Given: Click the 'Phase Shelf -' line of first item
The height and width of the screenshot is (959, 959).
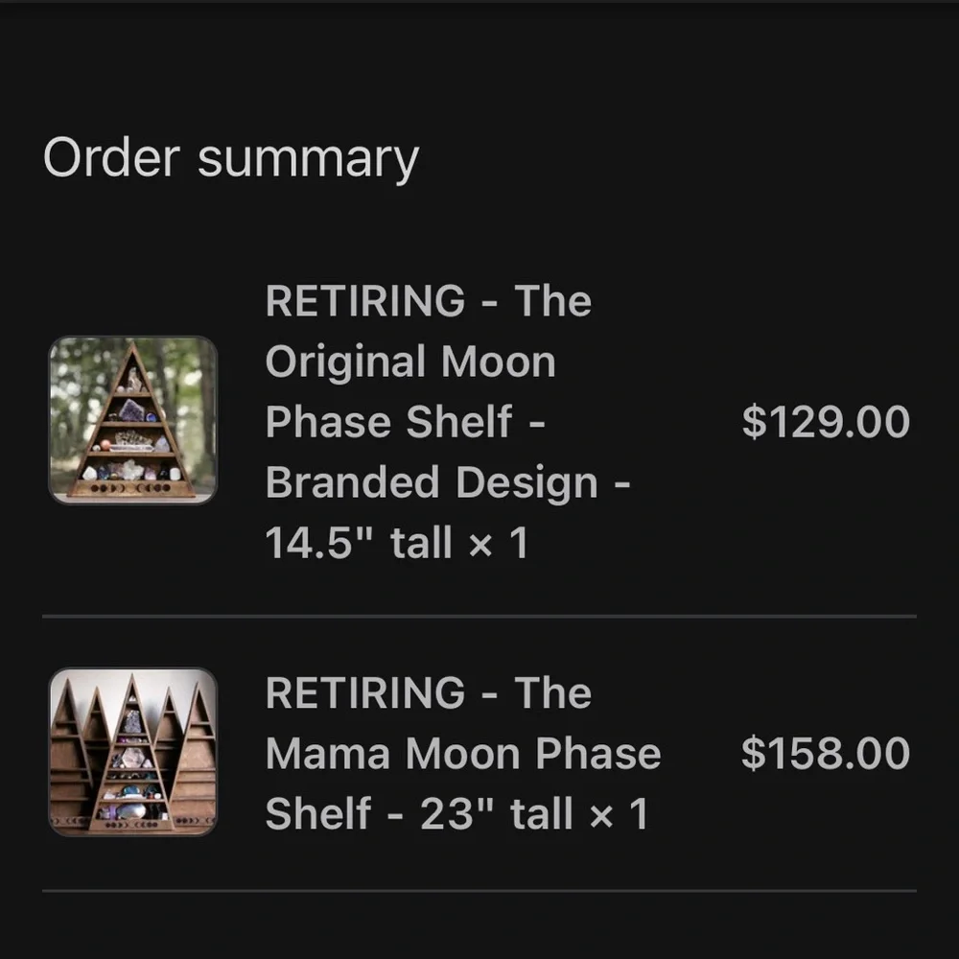Looking at the screenshot, I should pos(405,421).
